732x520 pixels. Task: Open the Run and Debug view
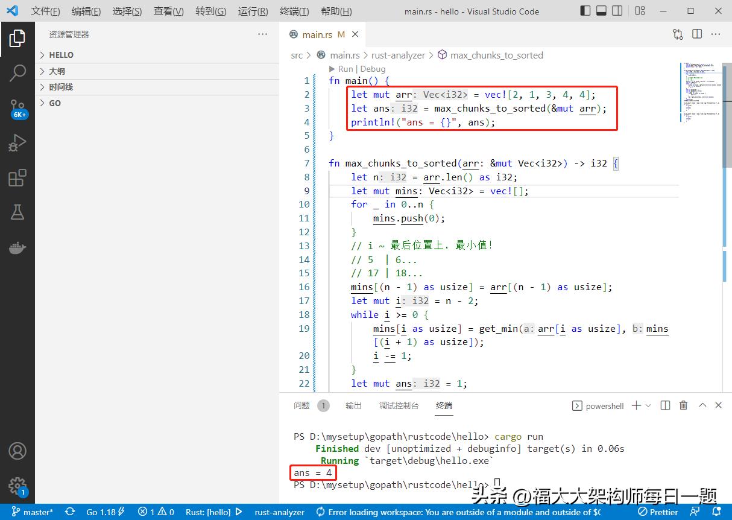(17, 143)
